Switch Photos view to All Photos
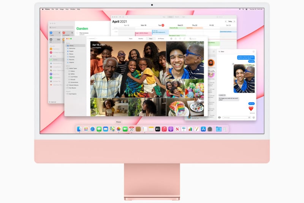 pyautogui.click(x=161, y=39)
